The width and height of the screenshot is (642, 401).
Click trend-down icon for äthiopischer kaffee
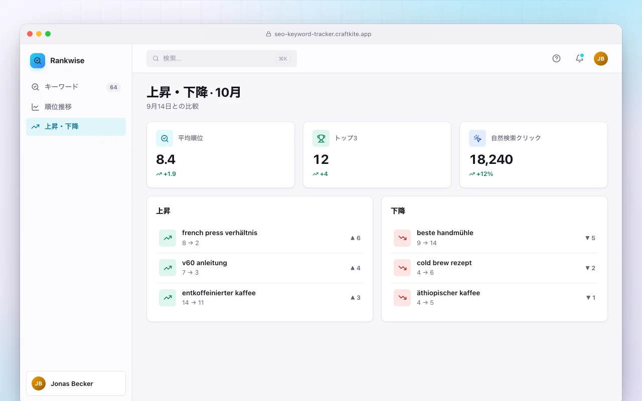pyautogui.click(x=402, y=298)
